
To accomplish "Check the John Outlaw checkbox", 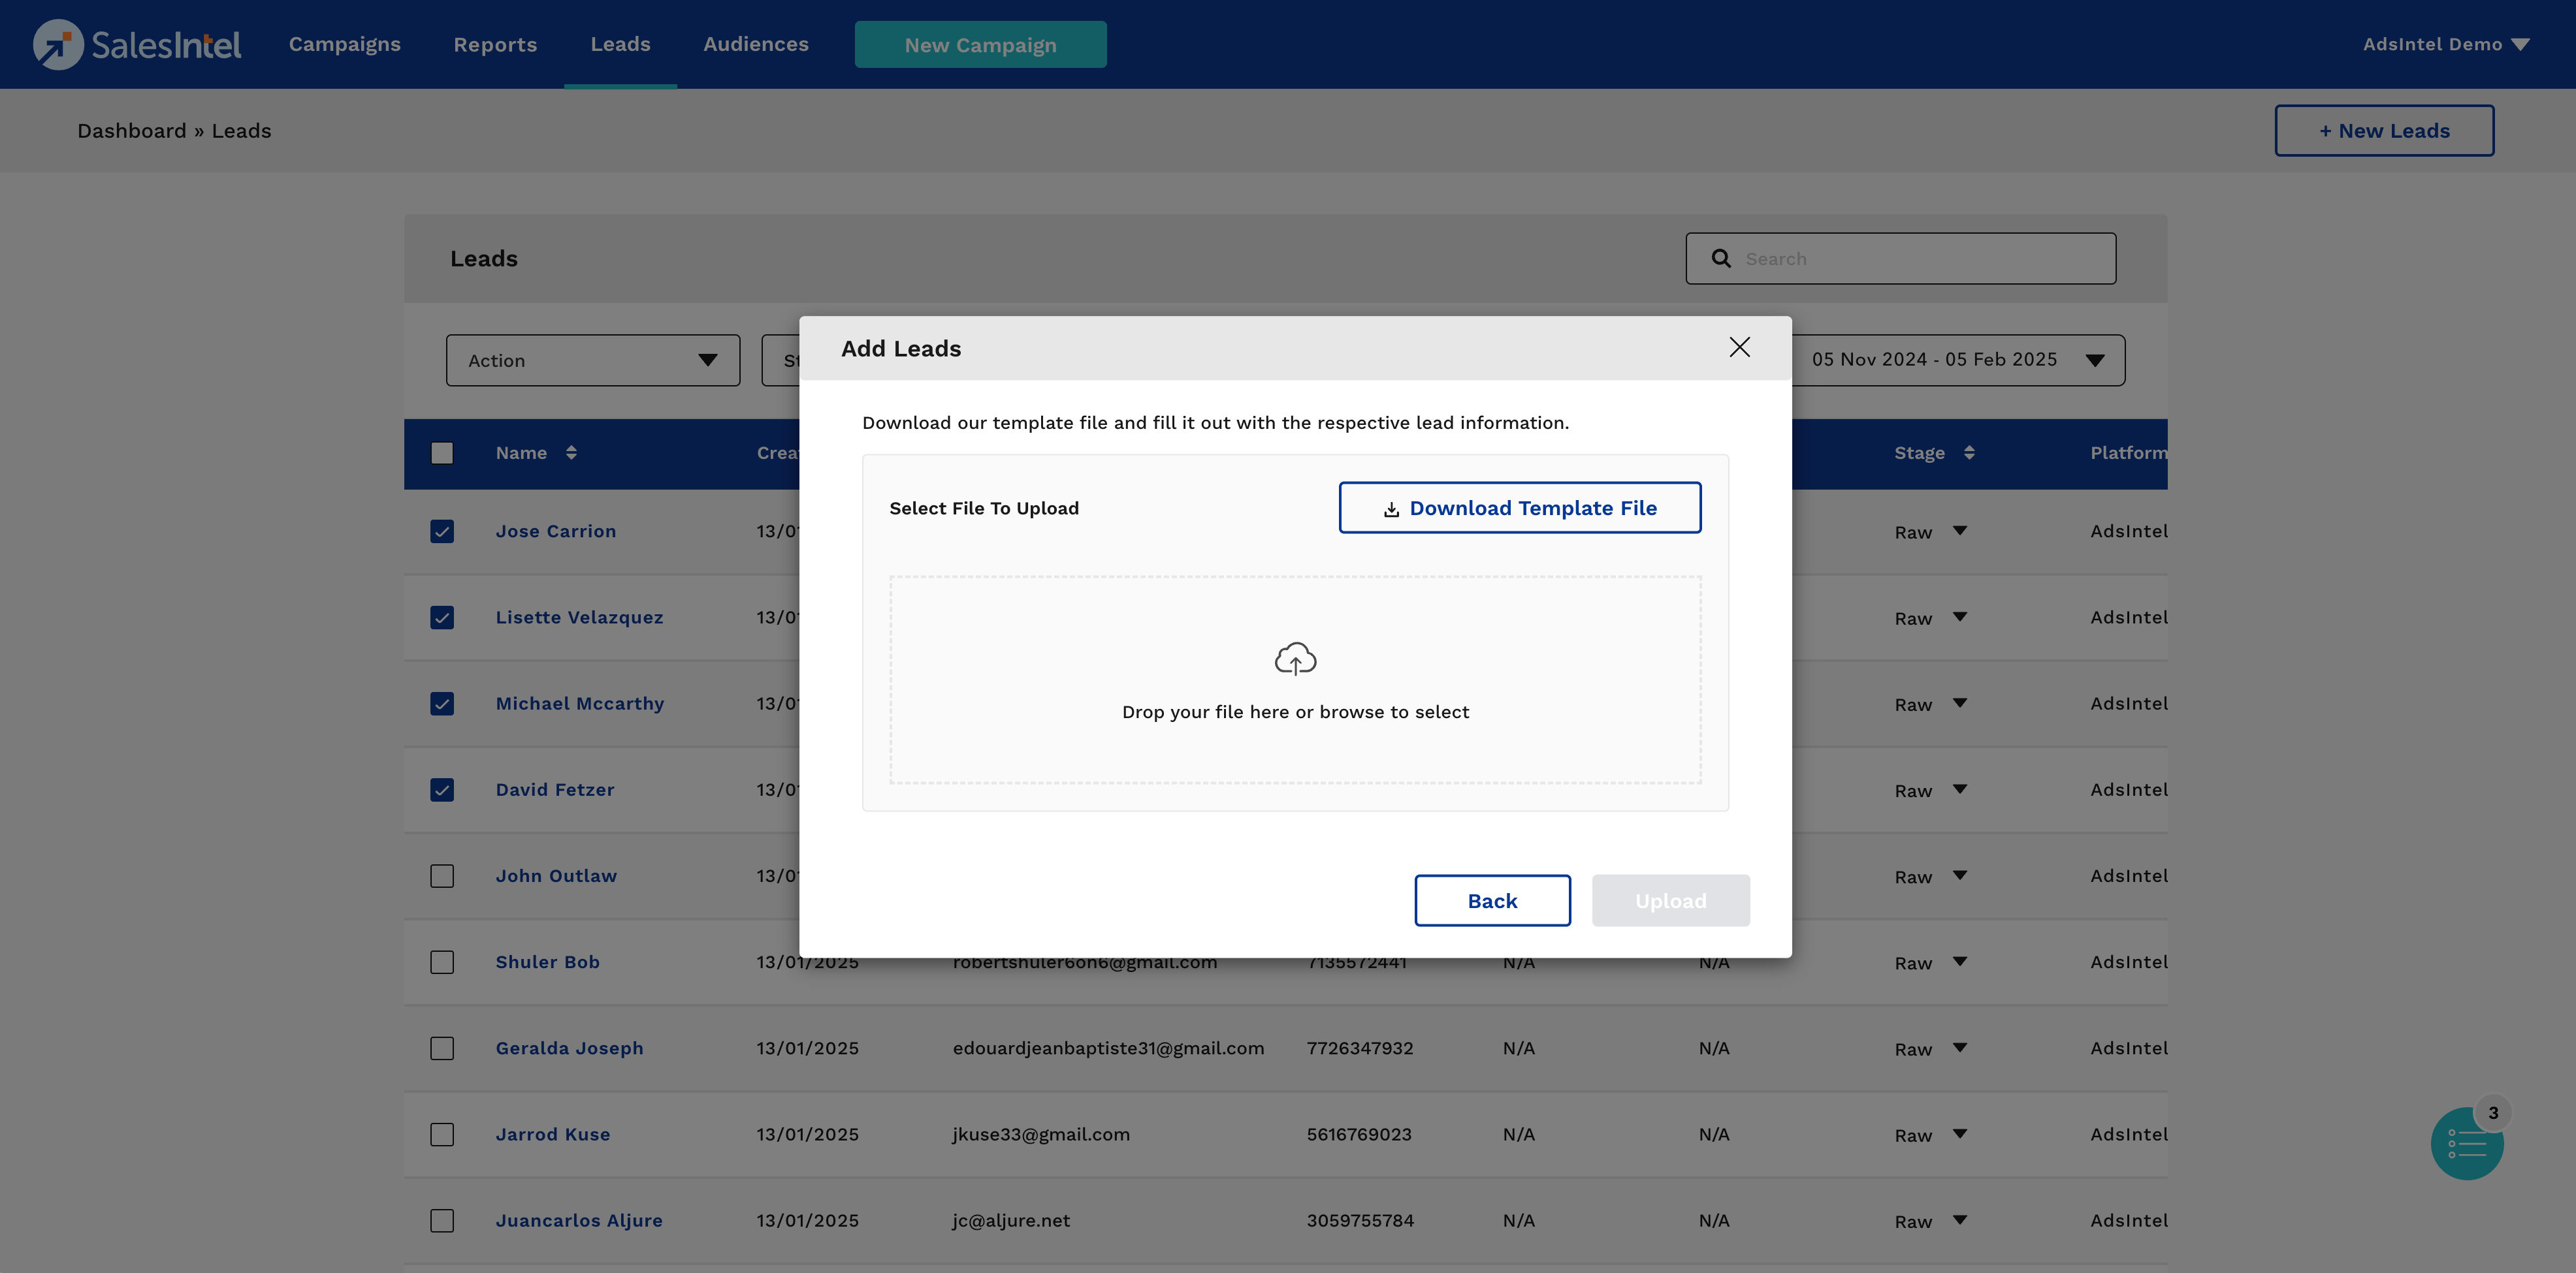I will (x=442, y=876).
